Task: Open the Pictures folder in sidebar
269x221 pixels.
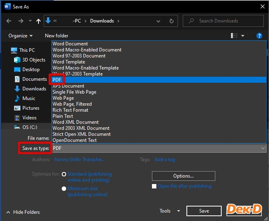Action: [x=30, y=108]
